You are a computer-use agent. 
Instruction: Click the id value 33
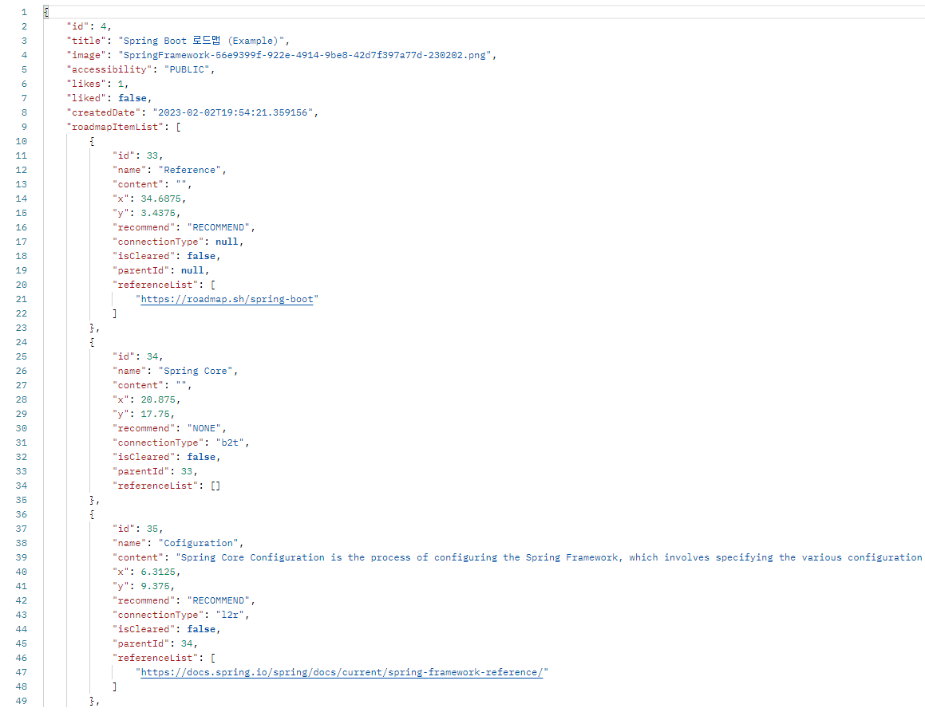[152, 155]
